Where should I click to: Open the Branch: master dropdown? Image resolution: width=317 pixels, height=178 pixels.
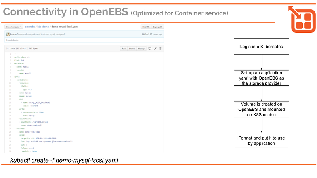pyautogui.click(x=14, y=27)
